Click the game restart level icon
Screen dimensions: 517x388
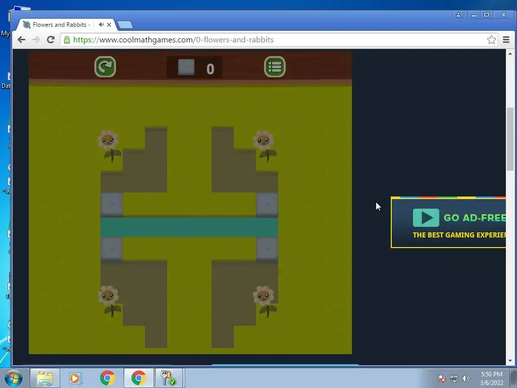pyautogui.click(x=105, y=67)
